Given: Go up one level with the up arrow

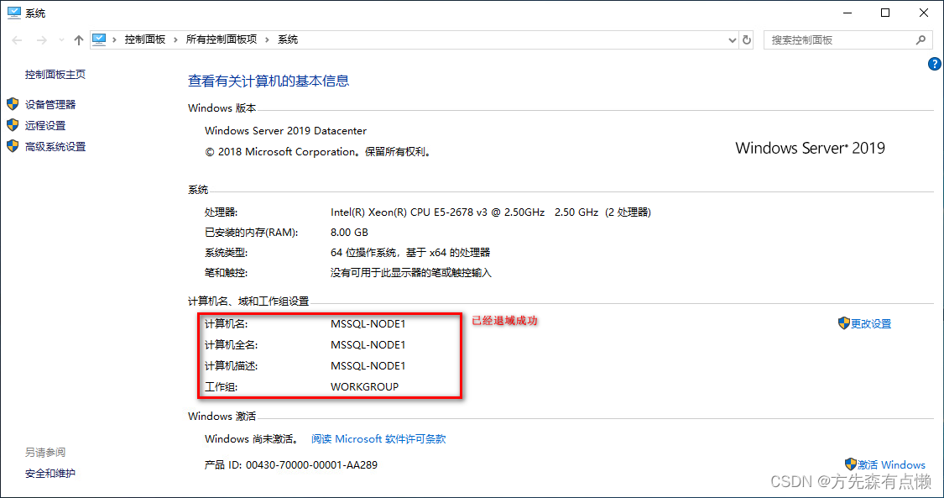Looking at the screenshot, I should 78,40.
